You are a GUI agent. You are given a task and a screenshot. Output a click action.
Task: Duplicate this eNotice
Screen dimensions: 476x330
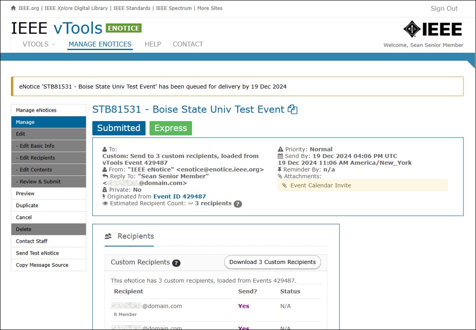coord(48,206)
